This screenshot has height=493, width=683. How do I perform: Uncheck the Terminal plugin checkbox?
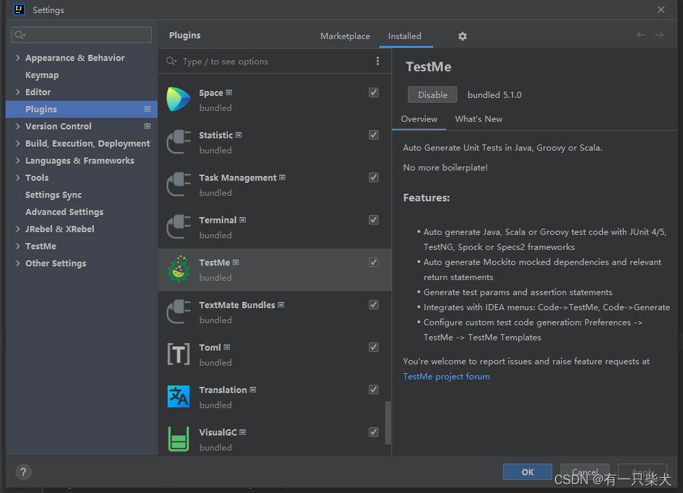pos(374,220)
